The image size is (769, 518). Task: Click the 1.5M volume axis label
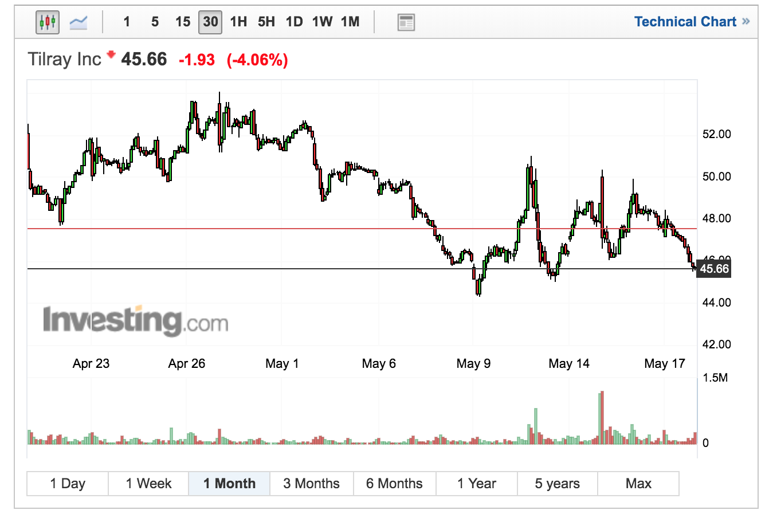(715, 378)
